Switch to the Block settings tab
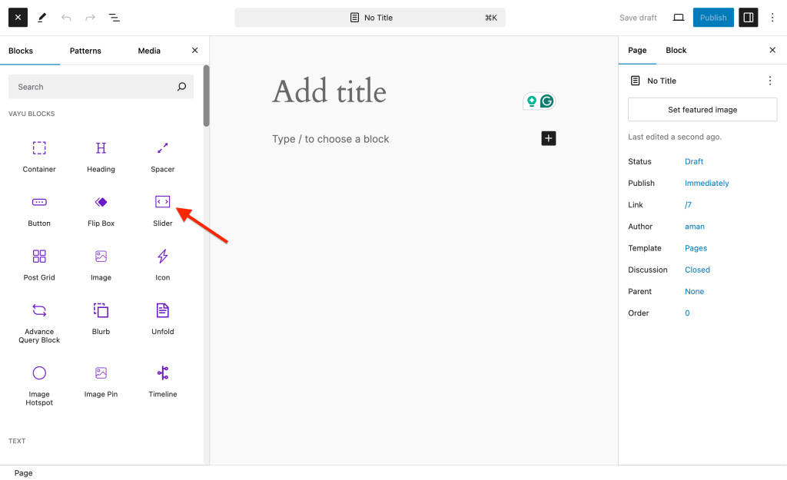The height and width of the screenshot is (480, 787). pyautogui.click(x=676, y=51)
